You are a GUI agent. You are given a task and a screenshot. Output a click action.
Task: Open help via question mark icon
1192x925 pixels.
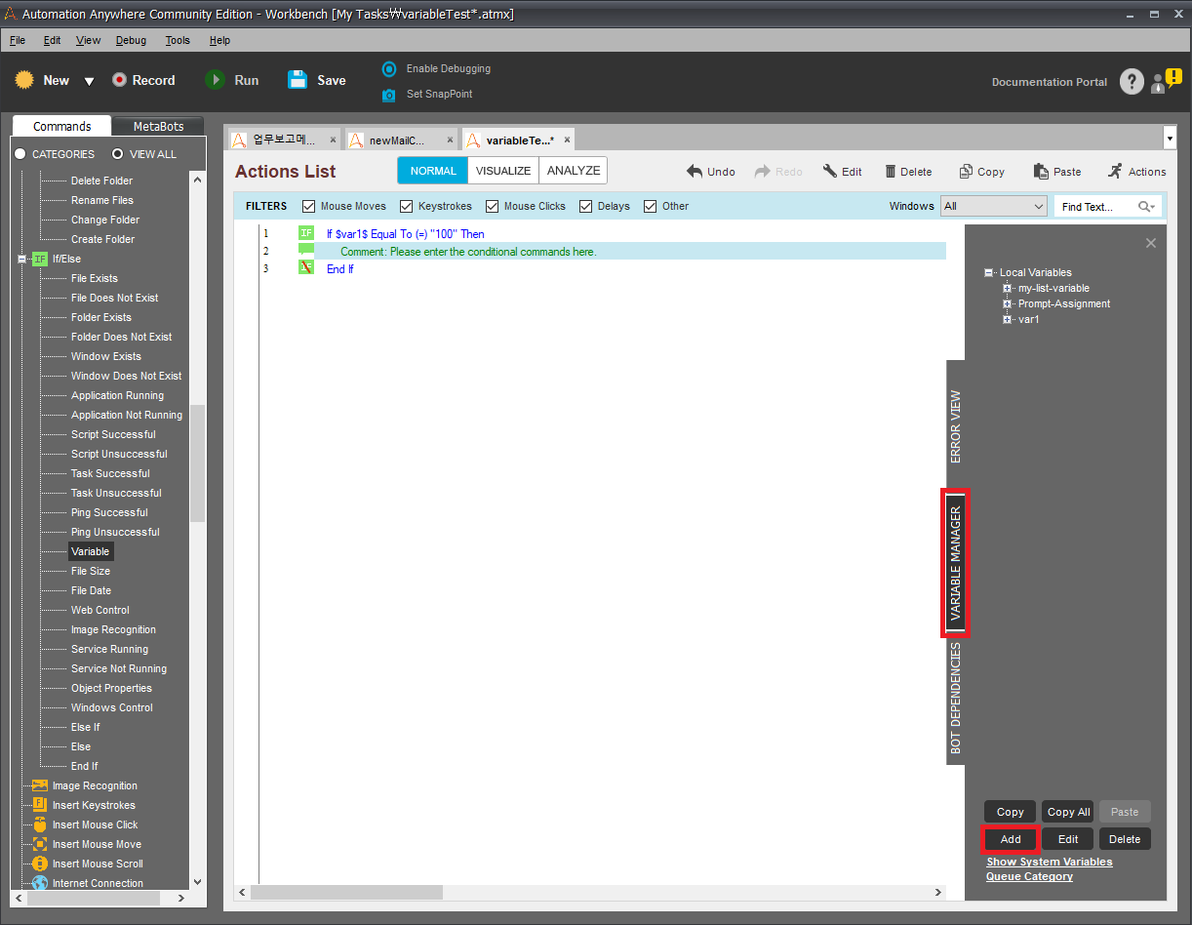1132,82
